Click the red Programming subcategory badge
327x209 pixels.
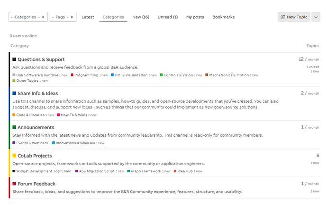[x=73, y=75]
